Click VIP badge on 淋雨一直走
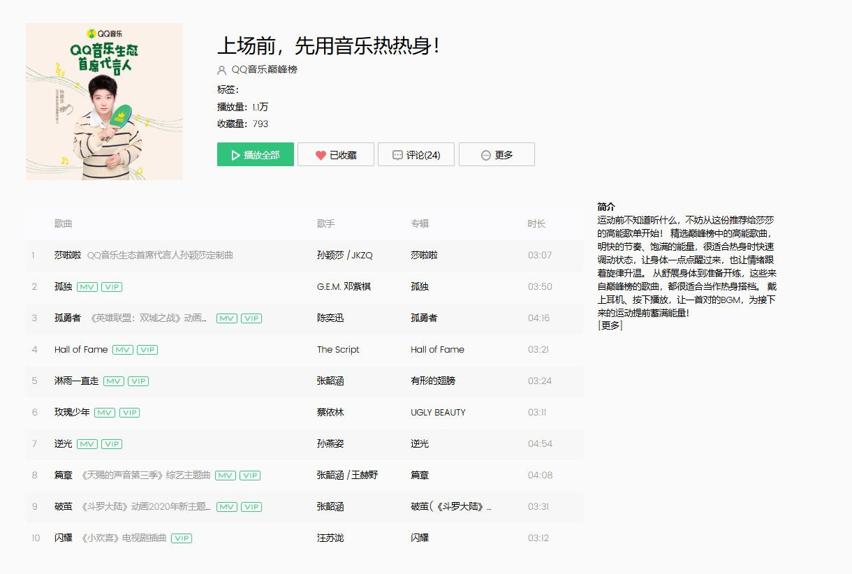This screenshot has height=574, width=852. tap(138, 381)
